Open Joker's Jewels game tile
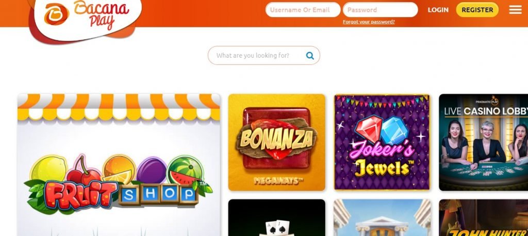The image size is (528, 236). [382, 142]
